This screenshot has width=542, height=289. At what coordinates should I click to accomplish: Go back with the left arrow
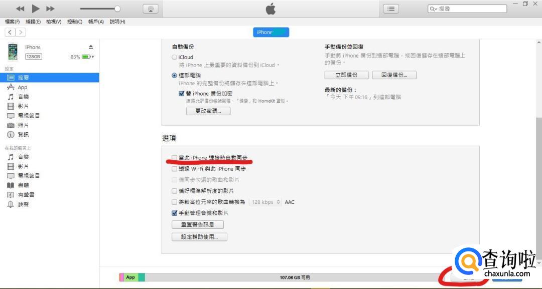10,32
